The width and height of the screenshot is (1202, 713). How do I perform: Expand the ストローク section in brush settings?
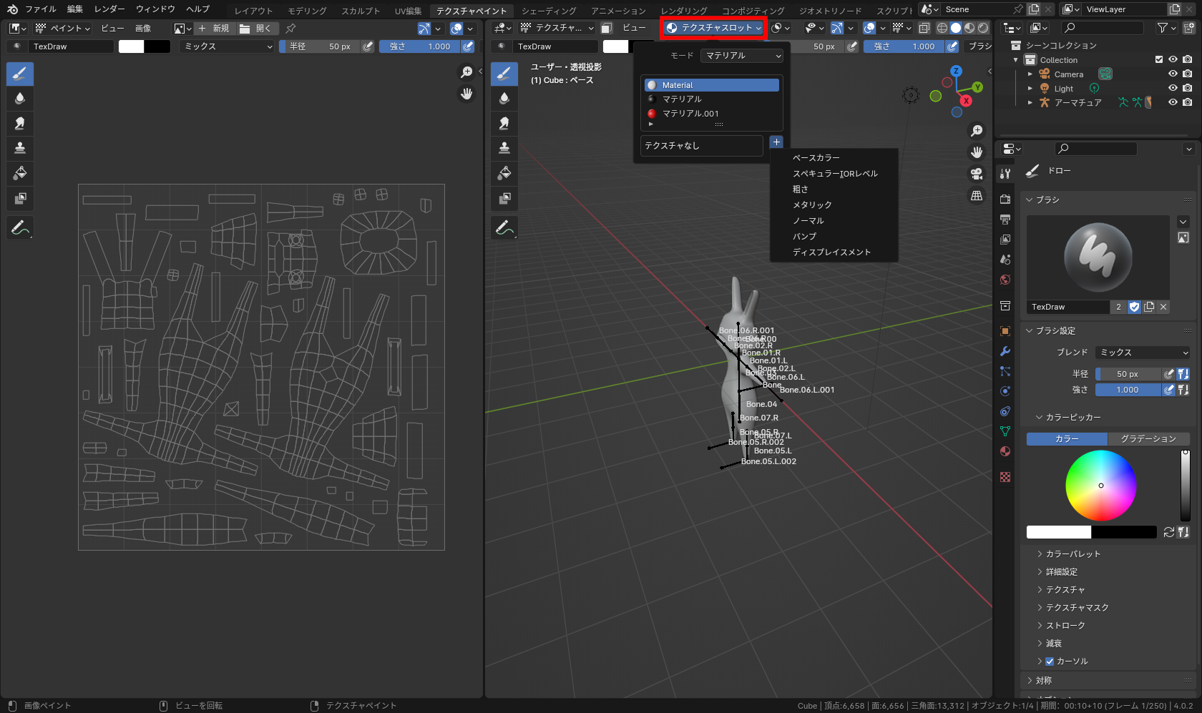(x=1060, y=625)
